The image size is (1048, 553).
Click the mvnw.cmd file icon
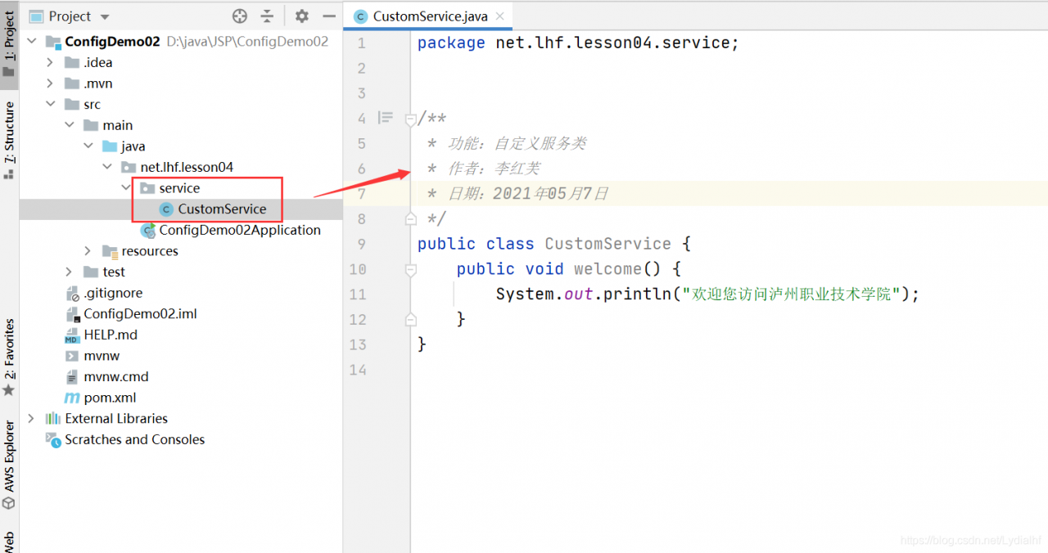72,376
